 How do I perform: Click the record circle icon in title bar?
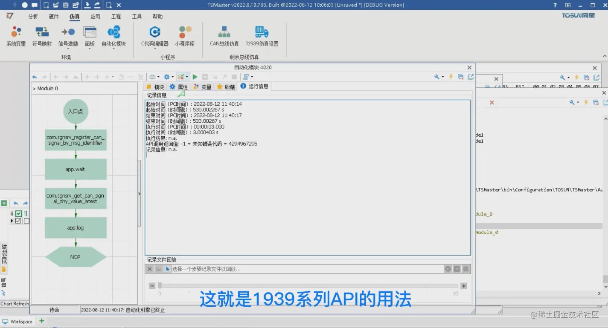point(25,5)
